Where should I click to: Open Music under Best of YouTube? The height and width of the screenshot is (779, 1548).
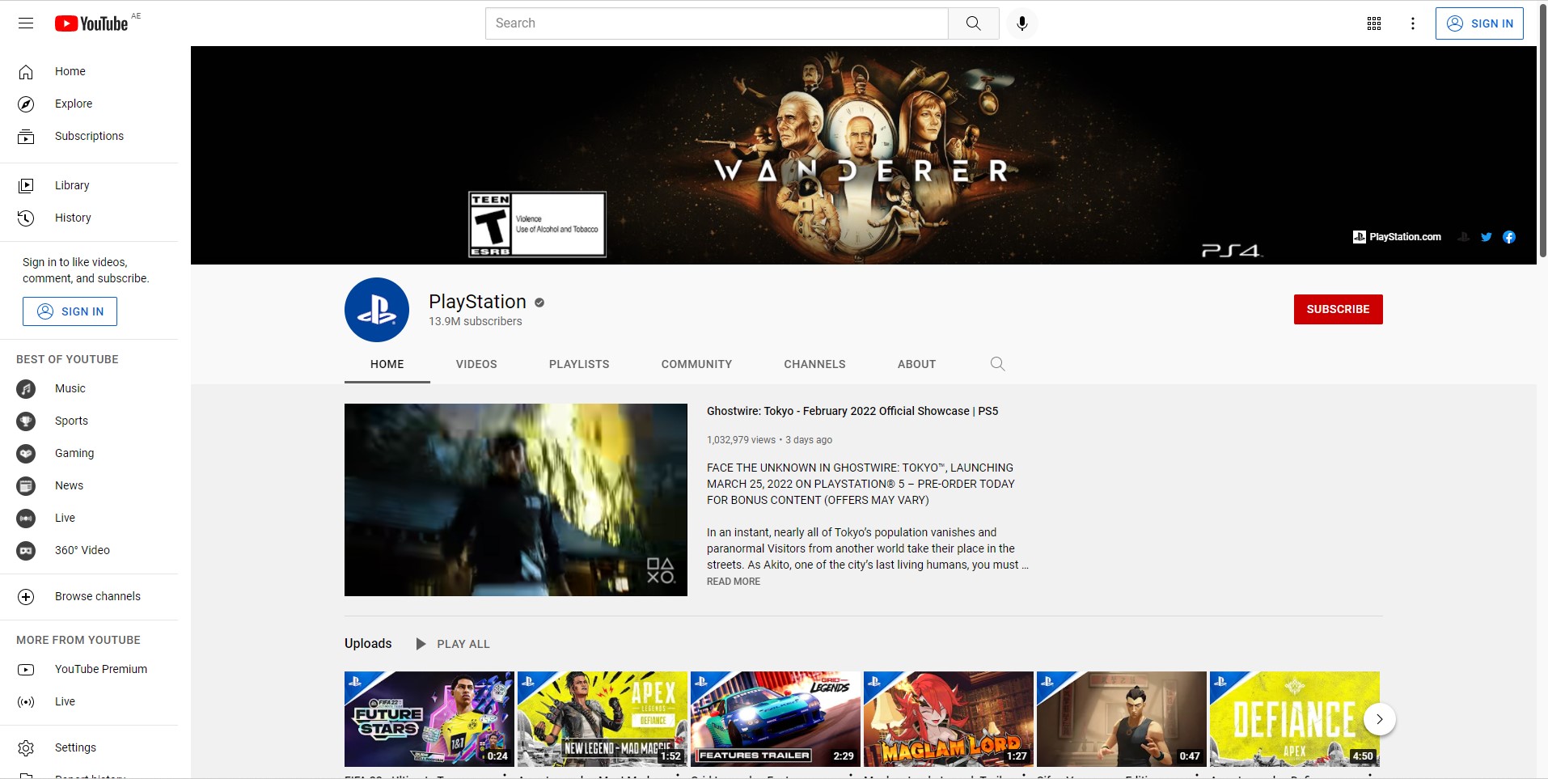(89, 389)
